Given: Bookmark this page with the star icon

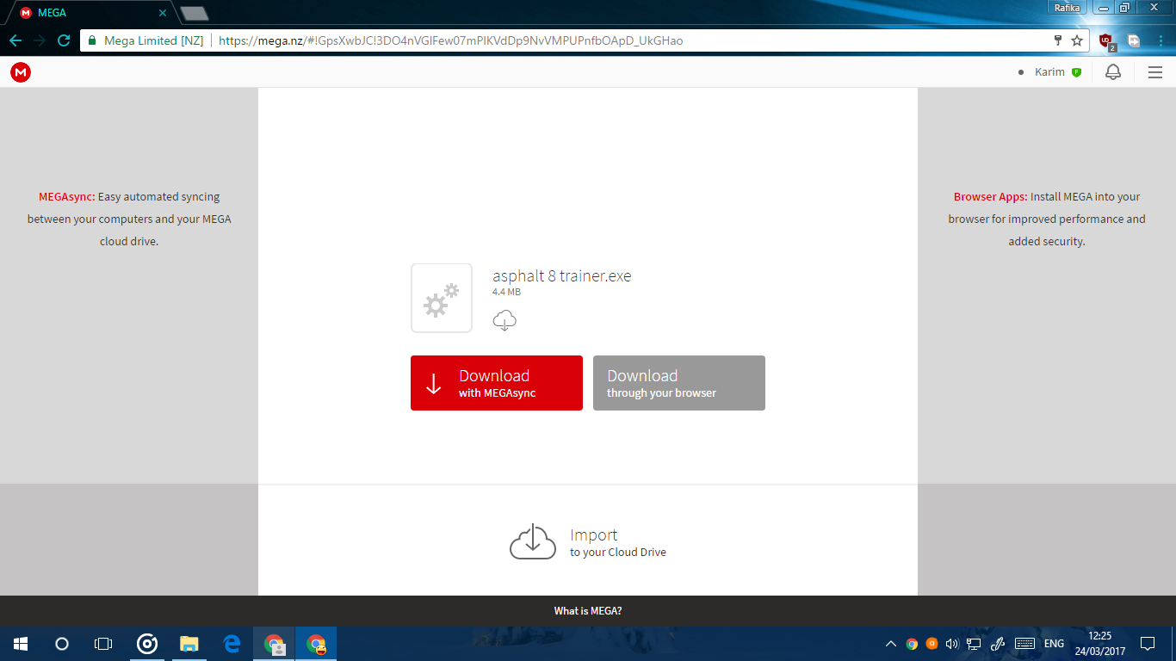Looking at the screenshot, I should point(1077,40).
